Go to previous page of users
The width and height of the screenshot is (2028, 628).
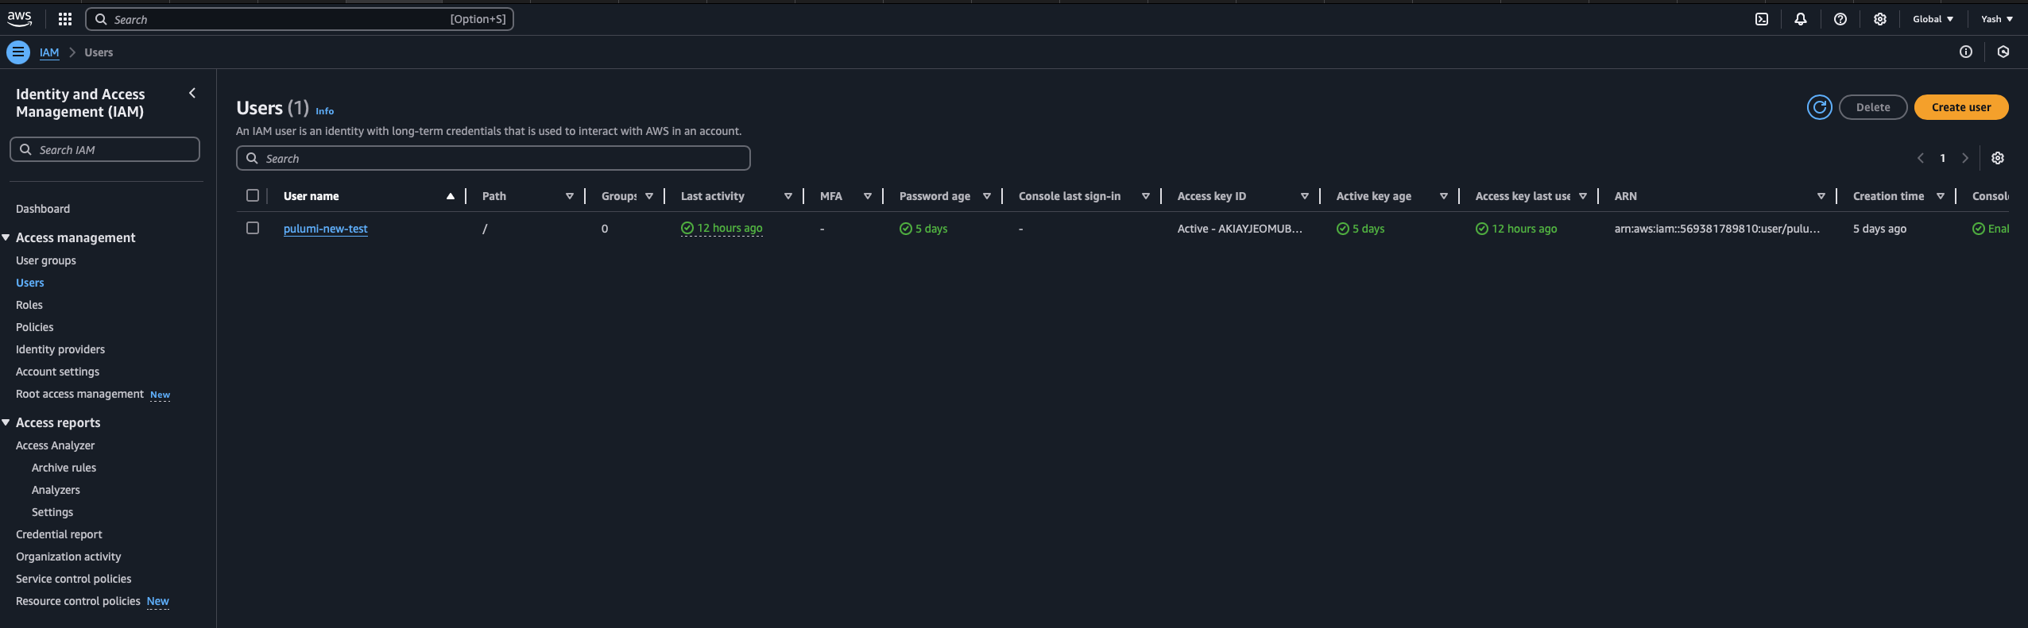click(1921, 158)
